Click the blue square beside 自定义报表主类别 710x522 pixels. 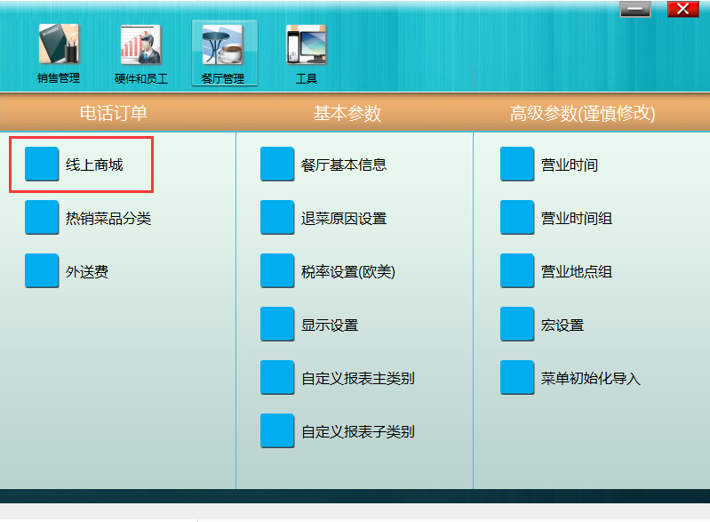277,377
